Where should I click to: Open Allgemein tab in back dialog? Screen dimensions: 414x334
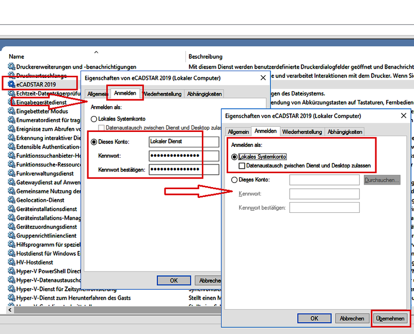coord(98,94)
